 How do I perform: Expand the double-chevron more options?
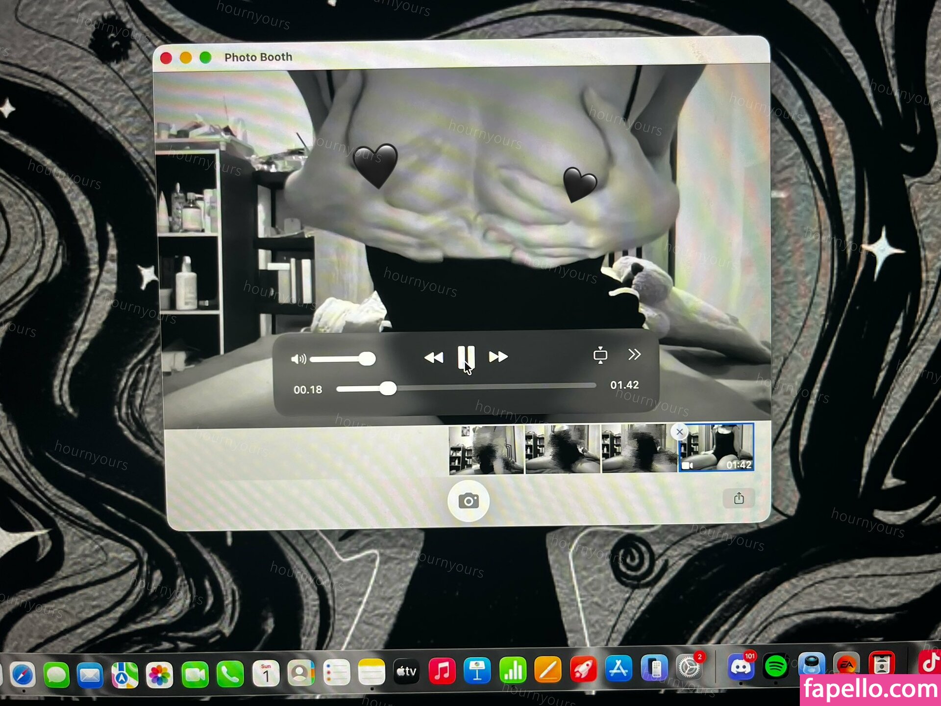tap(634, 354)
